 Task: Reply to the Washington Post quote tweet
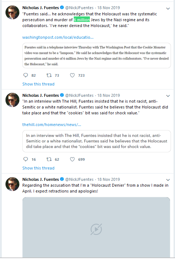[x=26, y=75]
